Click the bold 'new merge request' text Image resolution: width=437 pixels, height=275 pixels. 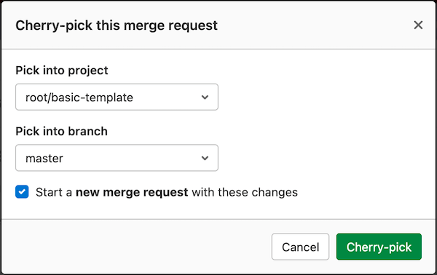(x=132, y=192)
